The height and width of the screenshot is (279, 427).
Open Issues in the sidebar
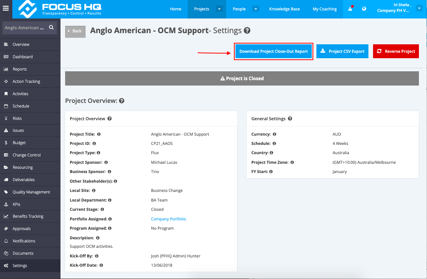tap(30, 130)
